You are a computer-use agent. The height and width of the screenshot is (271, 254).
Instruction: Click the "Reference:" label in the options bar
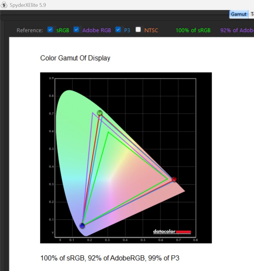pyautogui.click(x=30, y=30)
